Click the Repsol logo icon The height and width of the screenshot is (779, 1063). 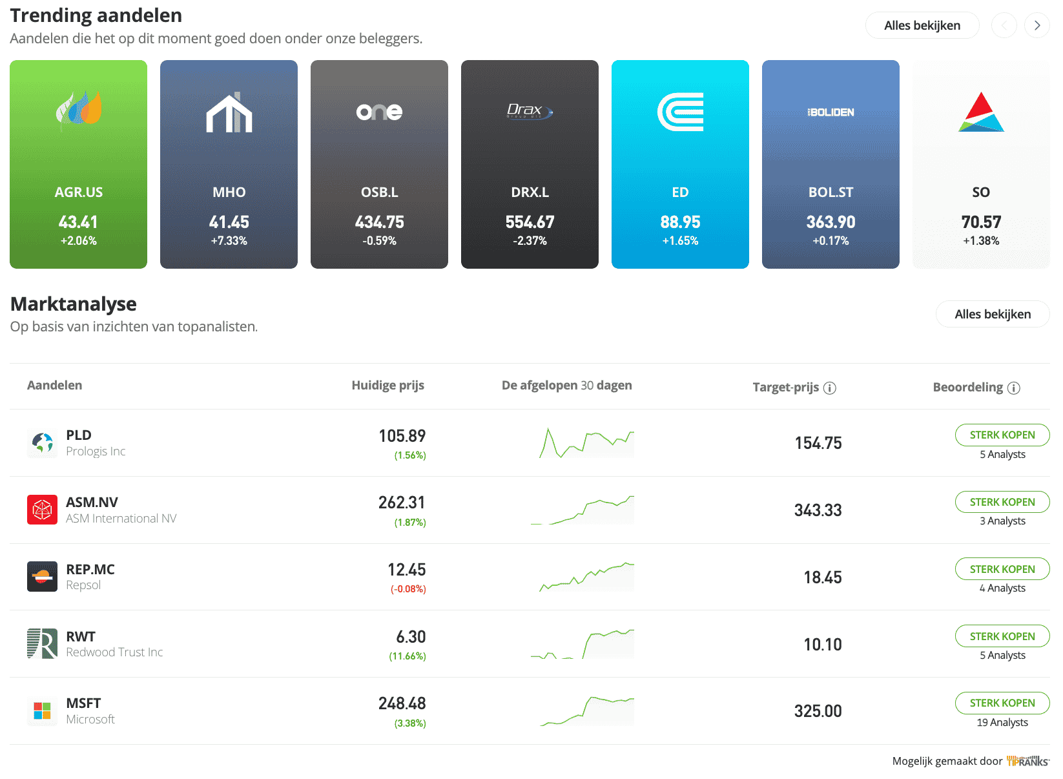pos(42,577)
